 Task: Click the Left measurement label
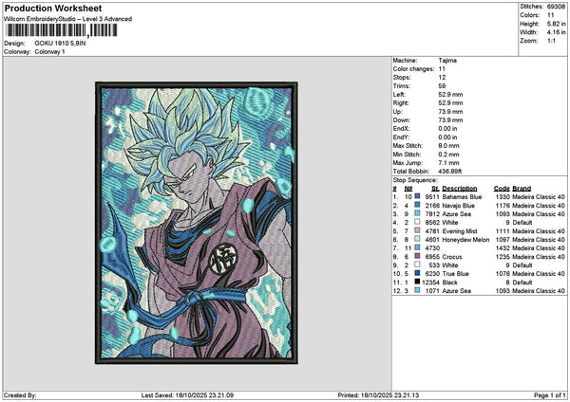[399, 95]
